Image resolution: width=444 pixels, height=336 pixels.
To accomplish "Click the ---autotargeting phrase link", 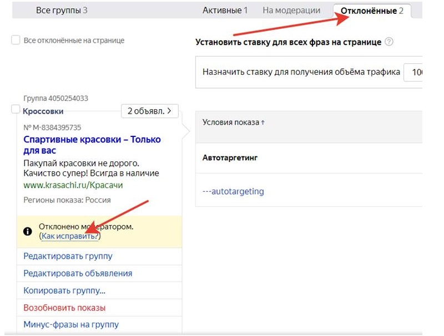I will 233,191.
